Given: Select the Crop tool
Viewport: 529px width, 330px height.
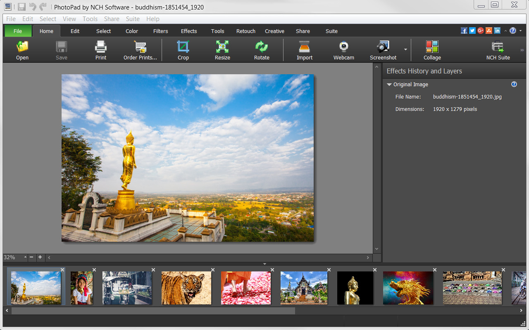Looking at the screenshot, I should coord(183,49).
